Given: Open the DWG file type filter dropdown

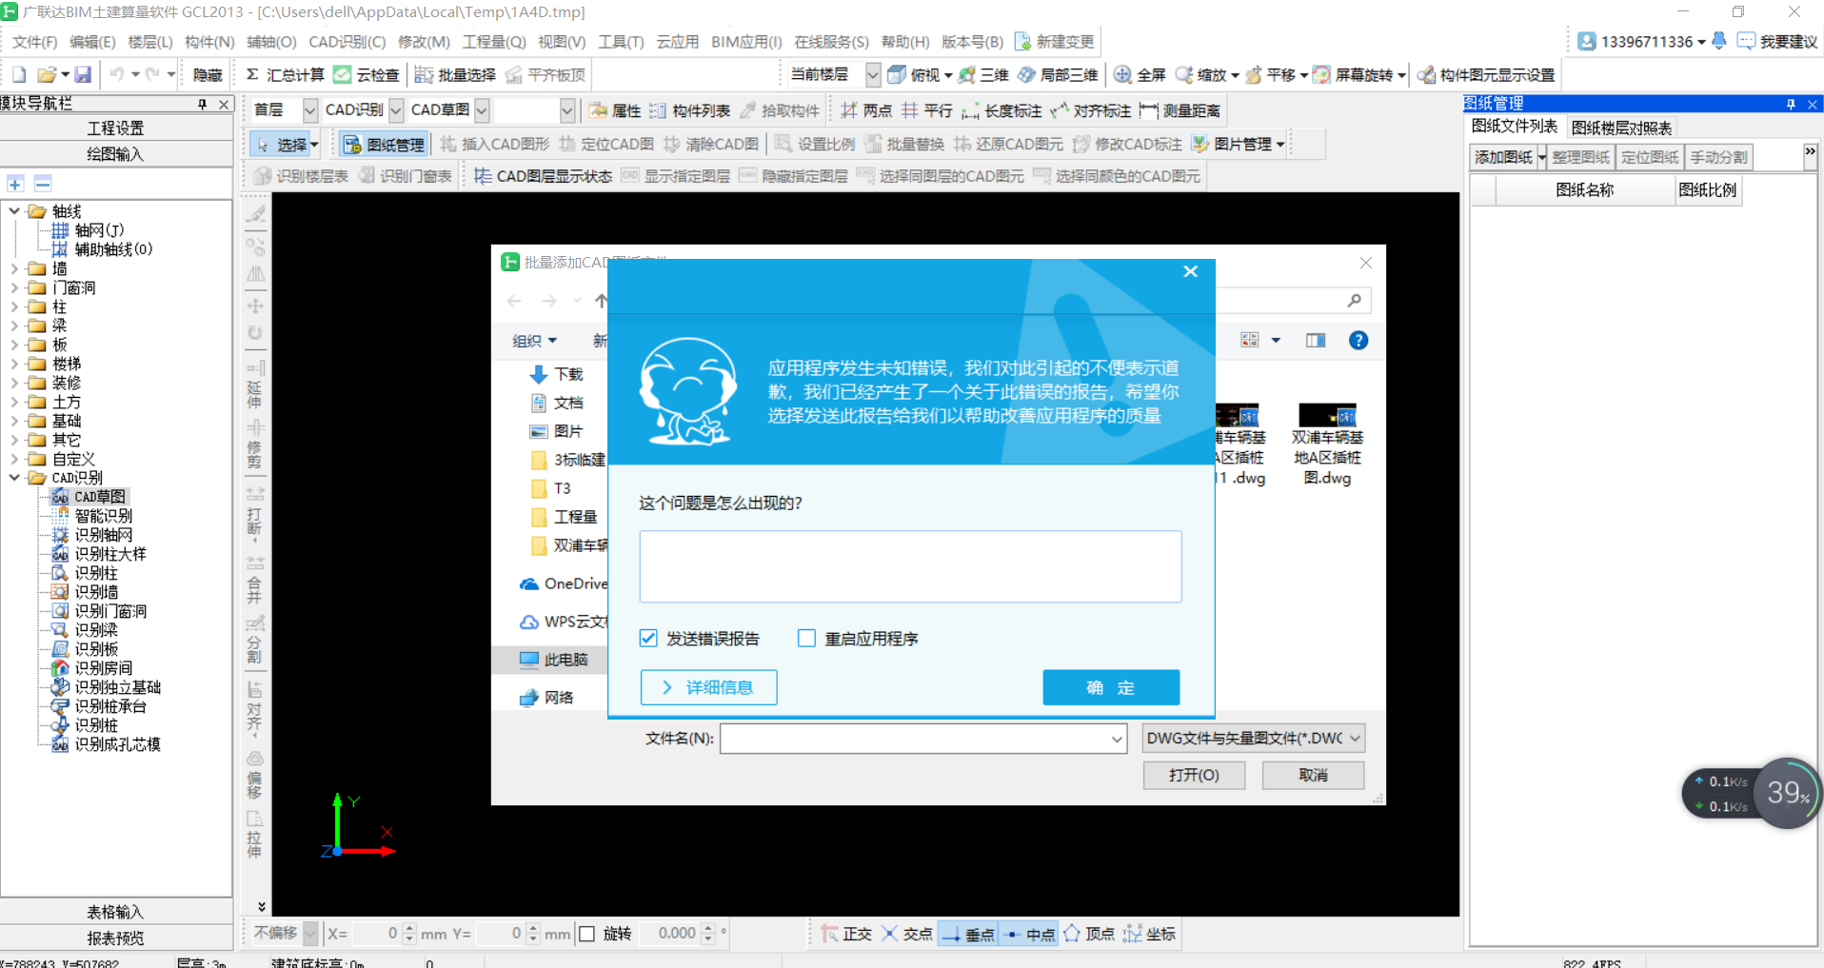Looking at the screenshot, I should [x=1254, y=738].
